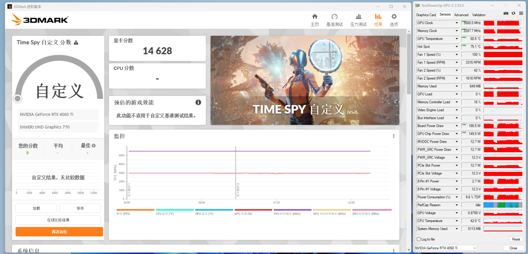Image resolution: width=528 pixels, height=254 pixels.
Task: Open the GPU Temperature sensor dropdown
Action: coord(457,39)
